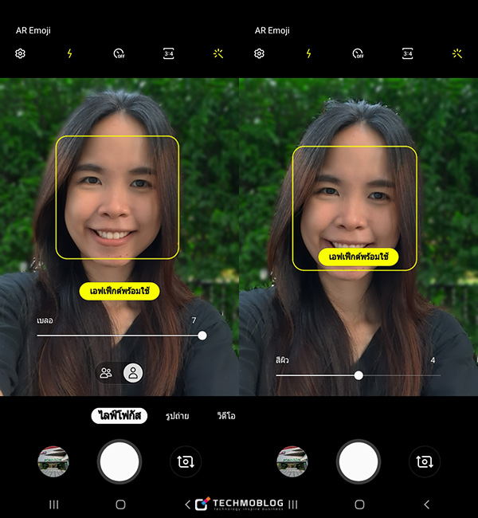Switch to ไลฟ์โฟกัส mode tab
Viewport: 478px width, 518px height.
[x=119, y=416]
